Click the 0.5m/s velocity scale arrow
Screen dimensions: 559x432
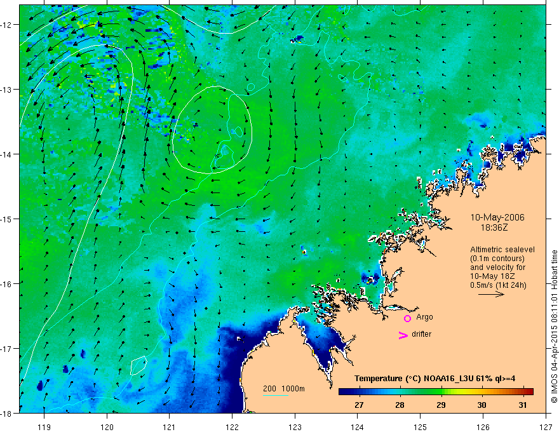point(491,294)
